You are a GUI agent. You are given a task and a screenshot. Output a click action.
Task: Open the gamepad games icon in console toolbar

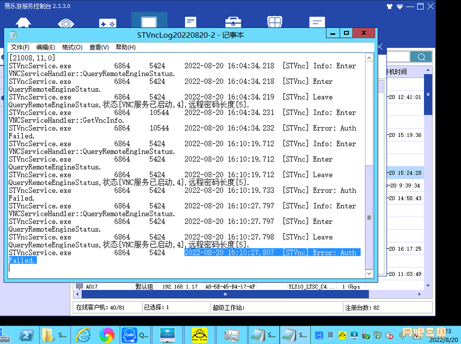click(108, 24)
